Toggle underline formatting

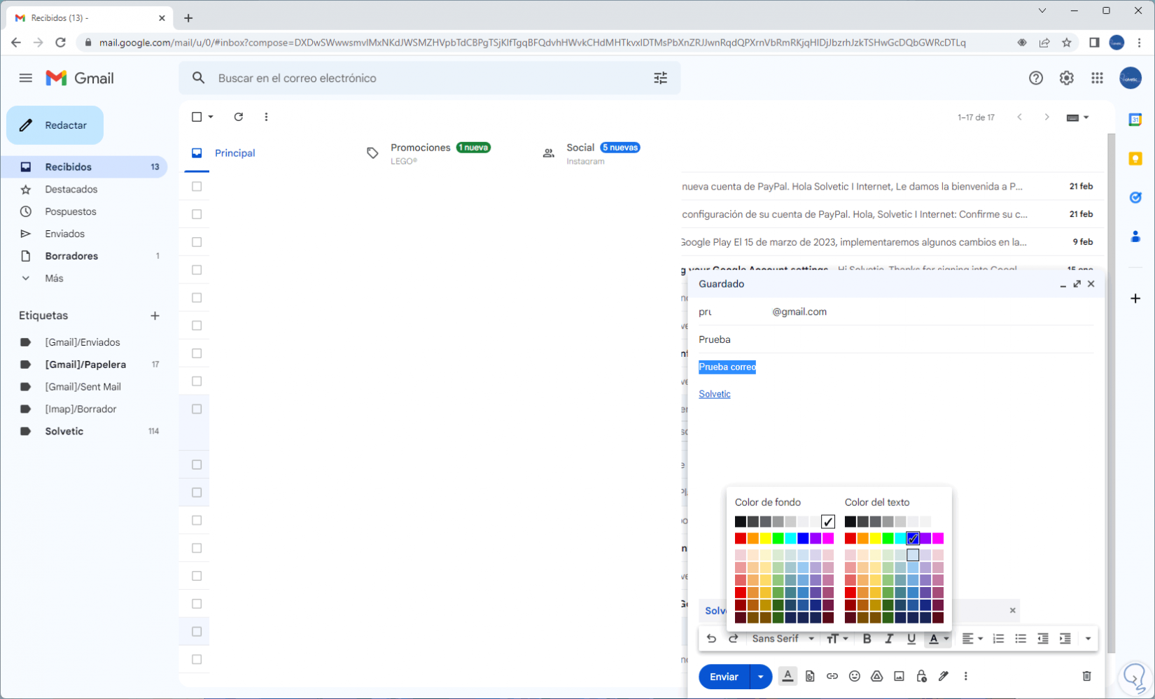911,638
